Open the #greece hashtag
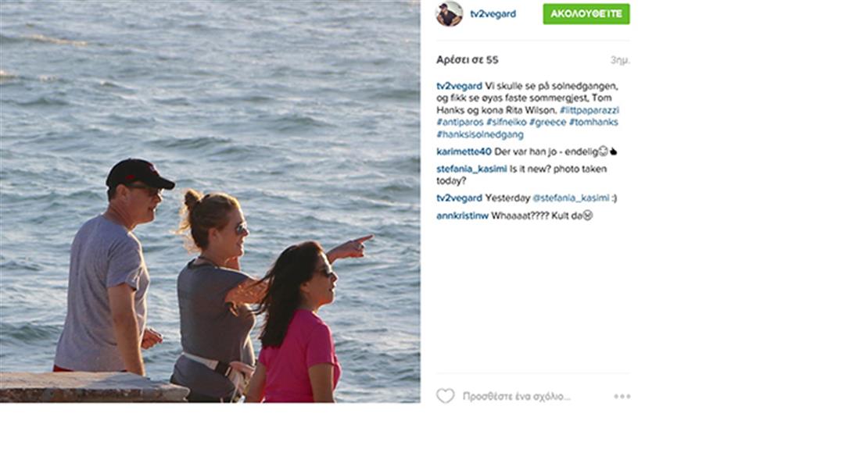This screenshot has height=449, width=860. pyautogui.click(x=547, y=122)
